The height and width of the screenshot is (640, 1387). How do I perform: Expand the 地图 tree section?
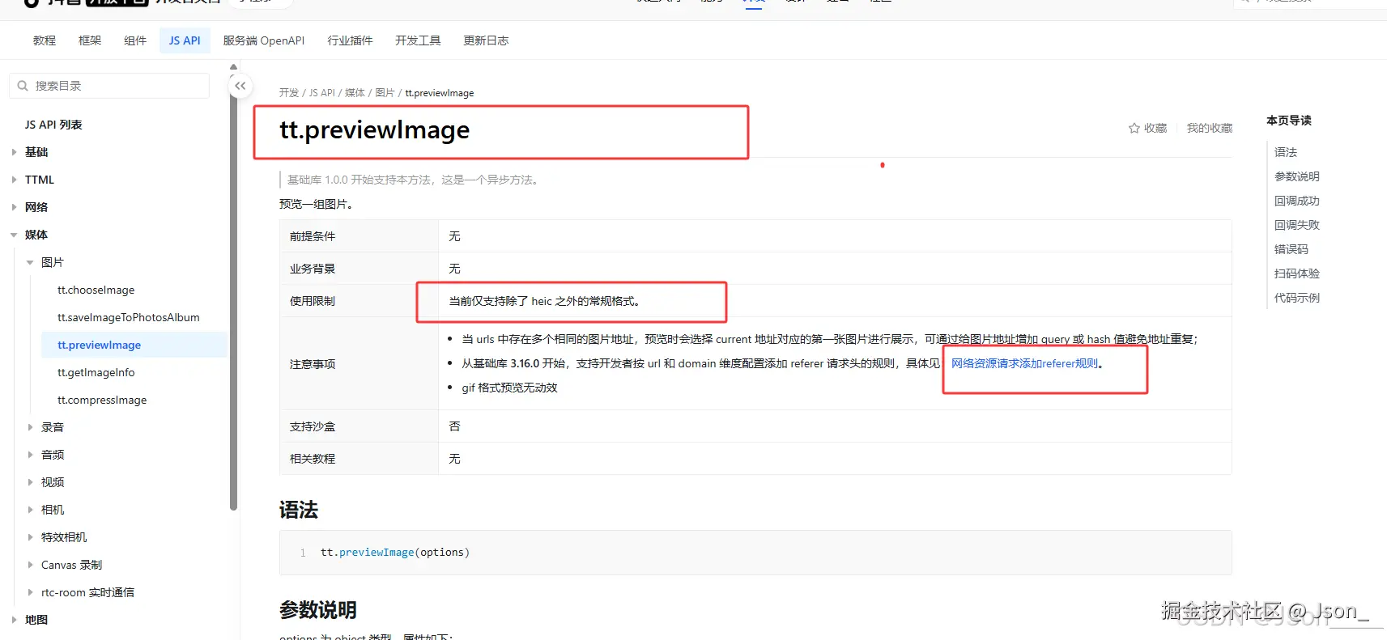tap(14, 620)
